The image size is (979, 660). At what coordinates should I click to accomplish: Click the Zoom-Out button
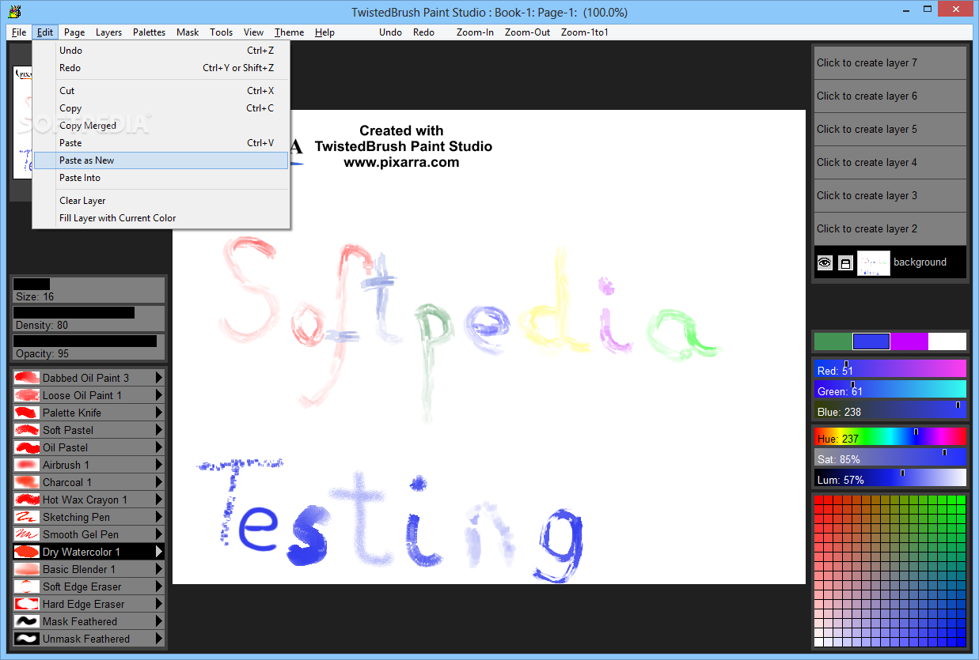(x=527, y=32)
